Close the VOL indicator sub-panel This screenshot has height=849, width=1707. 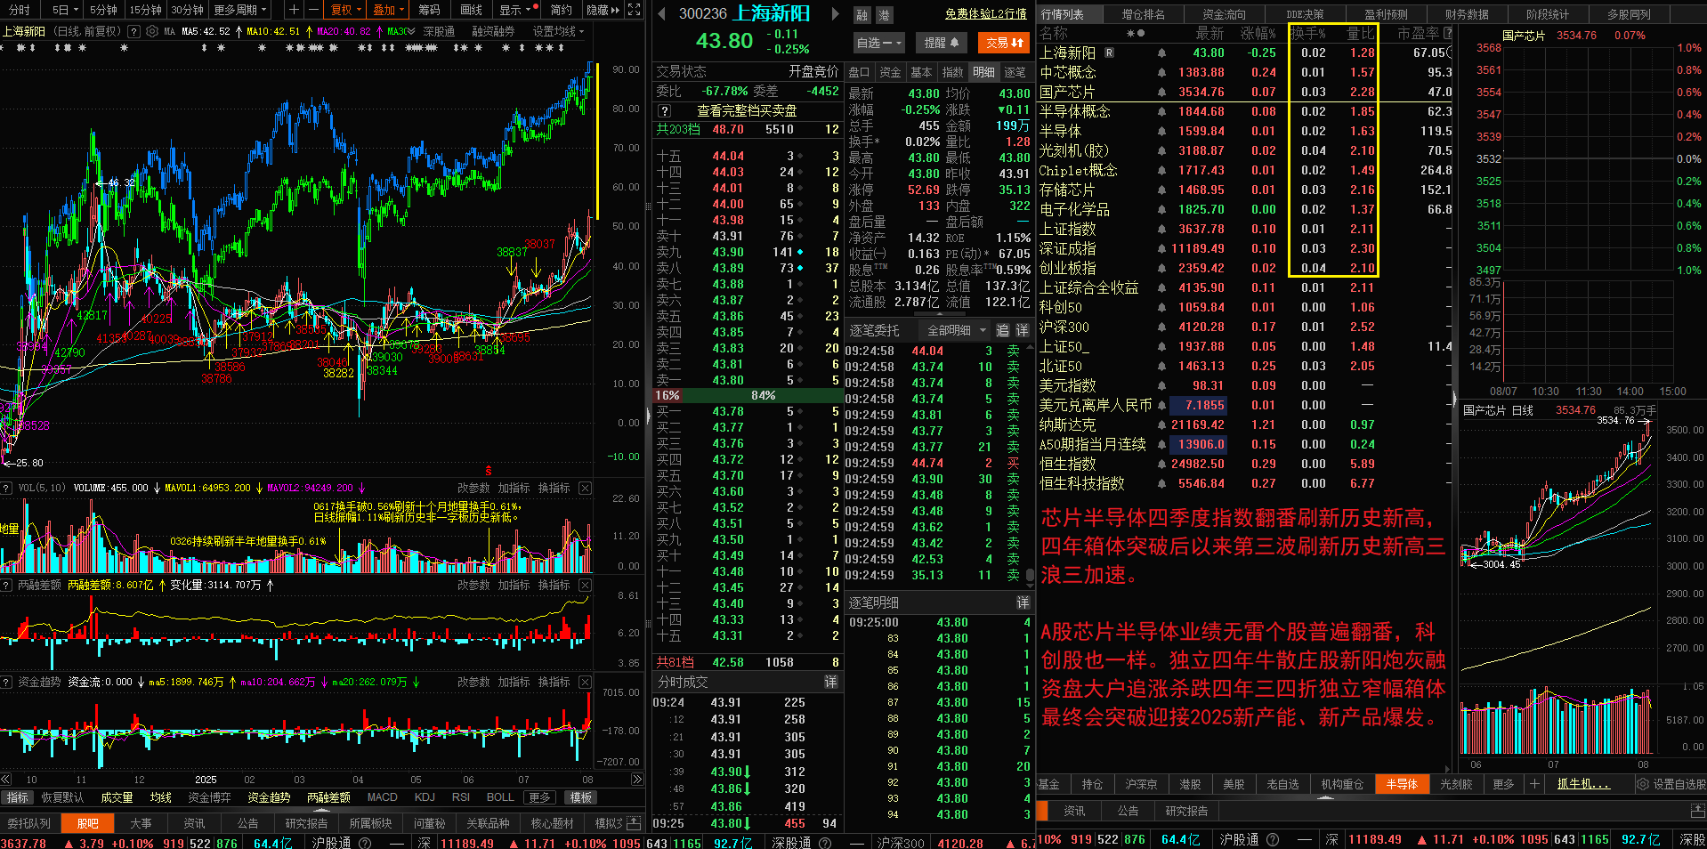[585, 488]
